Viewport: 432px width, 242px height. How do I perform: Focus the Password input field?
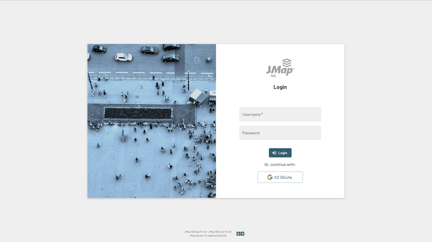tap(280, 133)
